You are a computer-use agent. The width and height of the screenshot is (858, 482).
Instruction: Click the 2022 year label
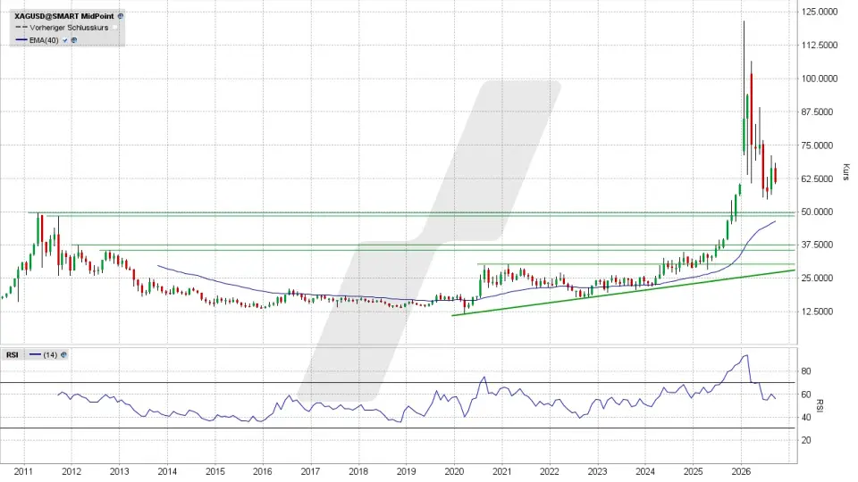(x=550, y=471)
